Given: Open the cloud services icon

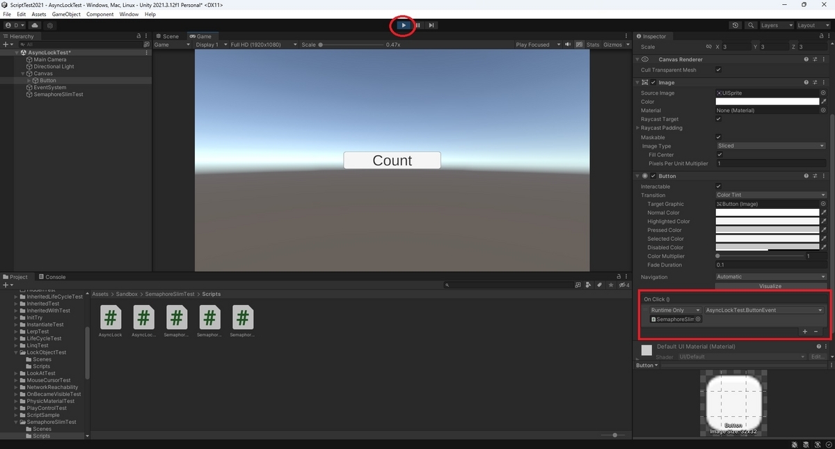Looking at the screenshot, I should pos(35,25).
